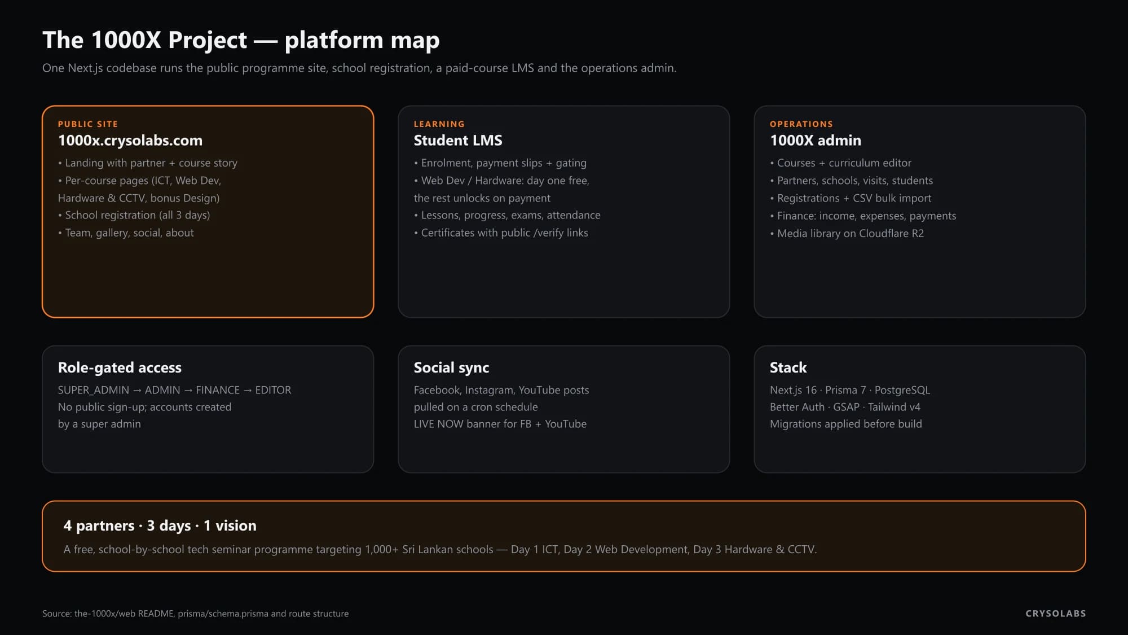Click 'Finance: income, expenses, payments' bullet
The height and width of the screenshot is (635, 1128).
(863, 216)
